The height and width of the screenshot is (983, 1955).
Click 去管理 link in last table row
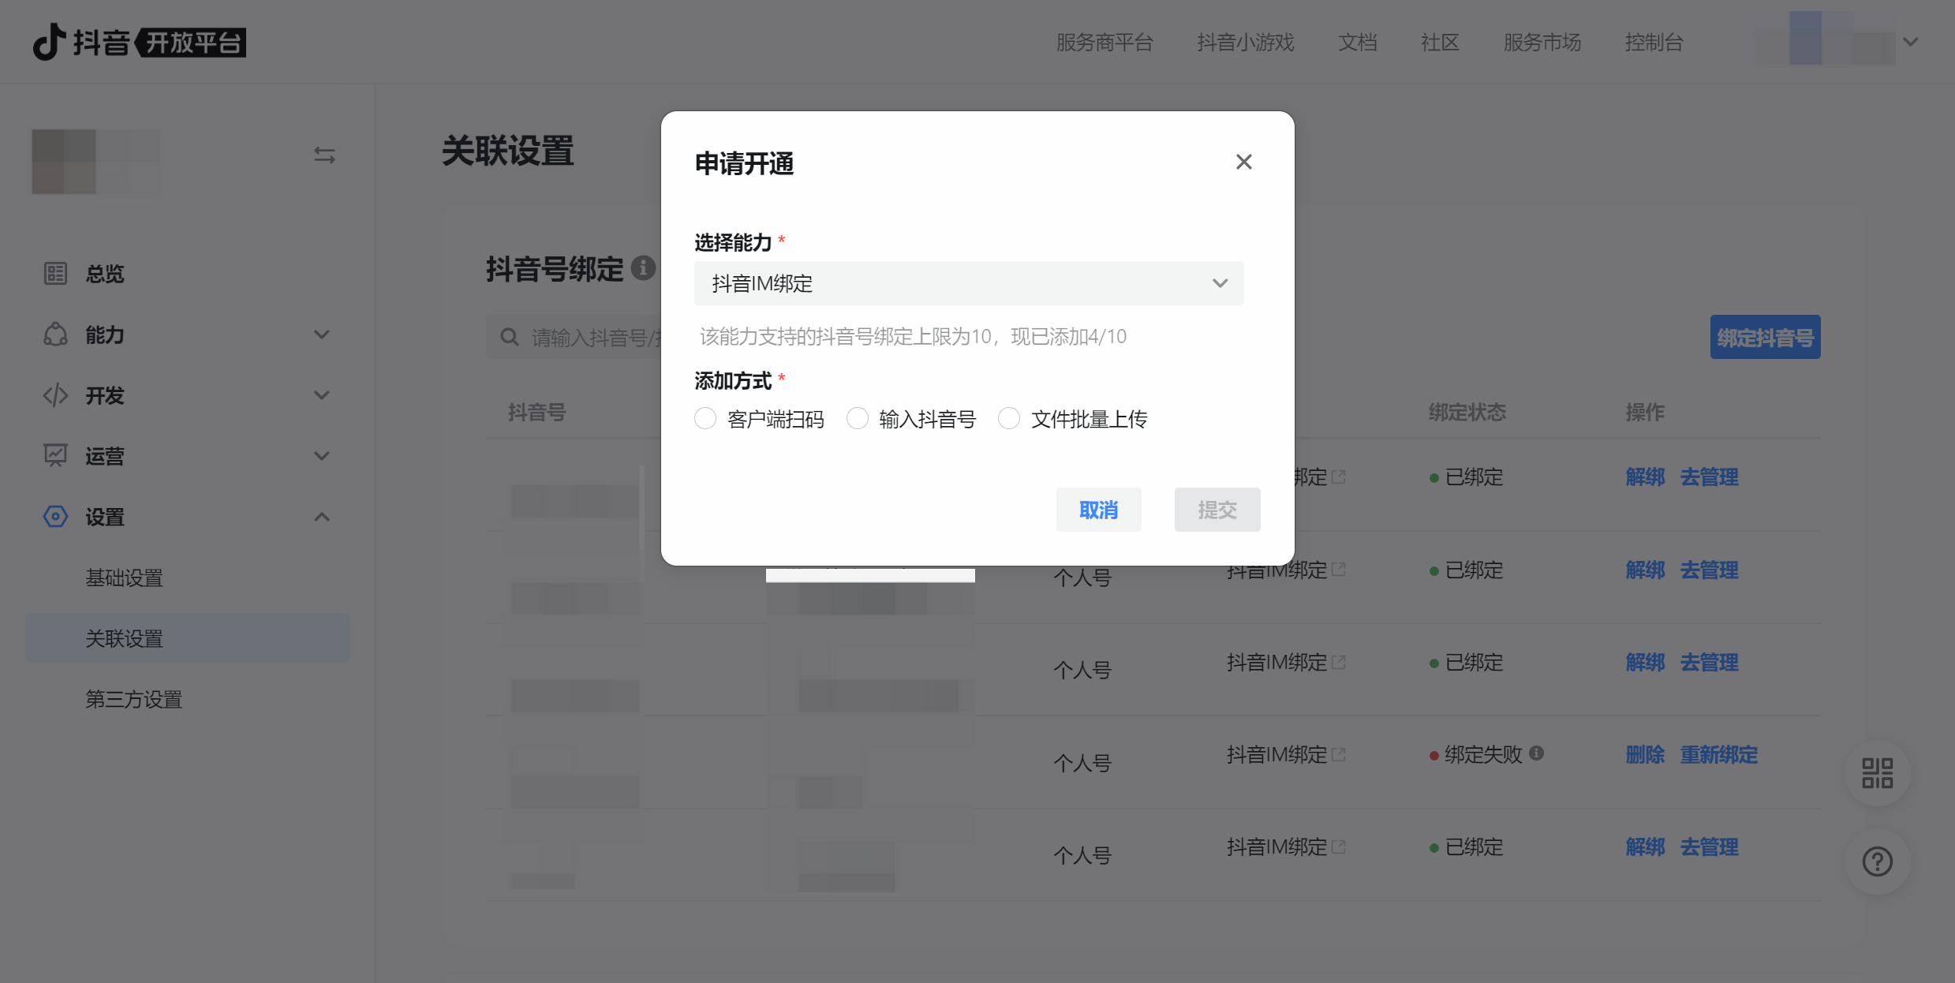(x=1710, y=847)
